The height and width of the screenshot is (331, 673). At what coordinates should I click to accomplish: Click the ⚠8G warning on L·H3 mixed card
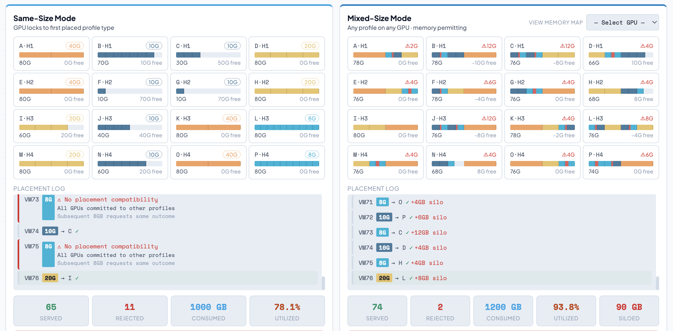coord(646,118)
